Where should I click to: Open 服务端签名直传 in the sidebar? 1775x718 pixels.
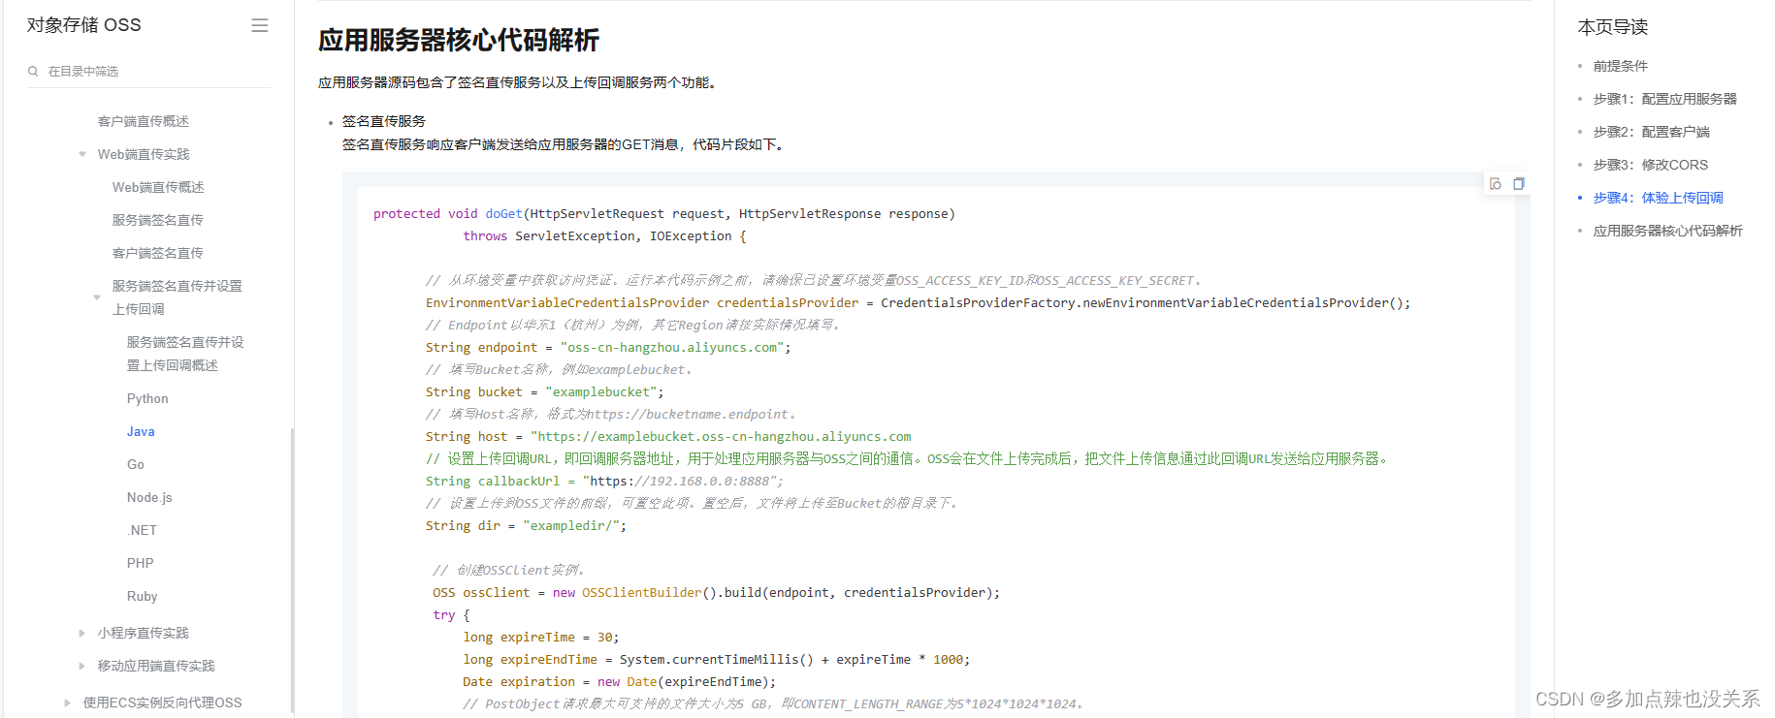click(158, 220)
